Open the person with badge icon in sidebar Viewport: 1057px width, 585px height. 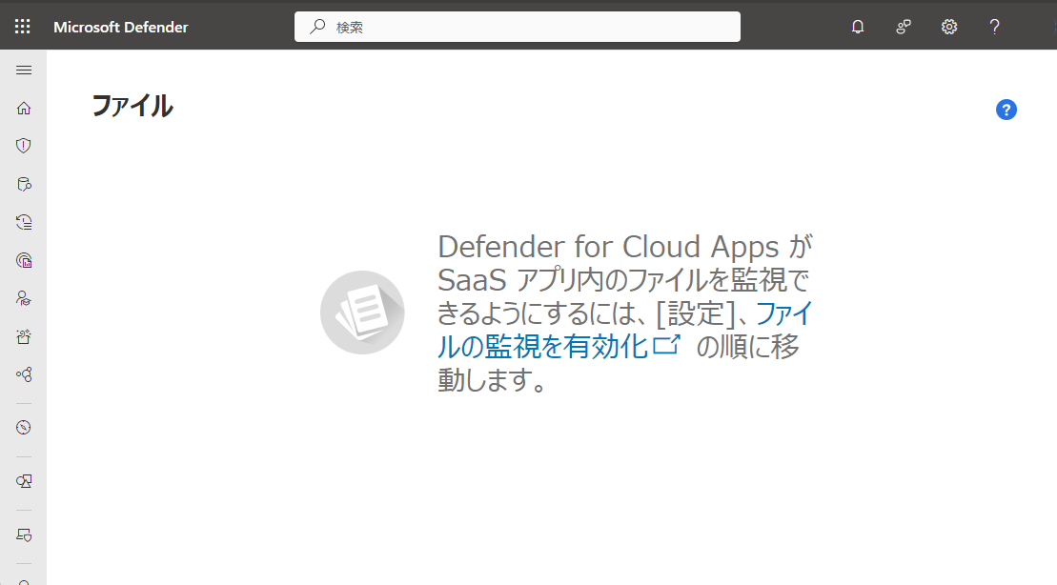coord(24,298)
